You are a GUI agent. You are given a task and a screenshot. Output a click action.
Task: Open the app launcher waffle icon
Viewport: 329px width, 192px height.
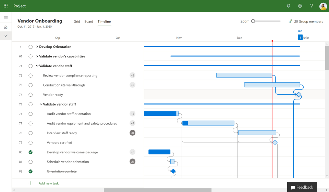point(6,6)
